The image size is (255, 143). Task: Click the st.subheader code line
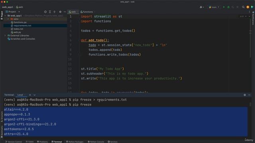pos(115,73)
